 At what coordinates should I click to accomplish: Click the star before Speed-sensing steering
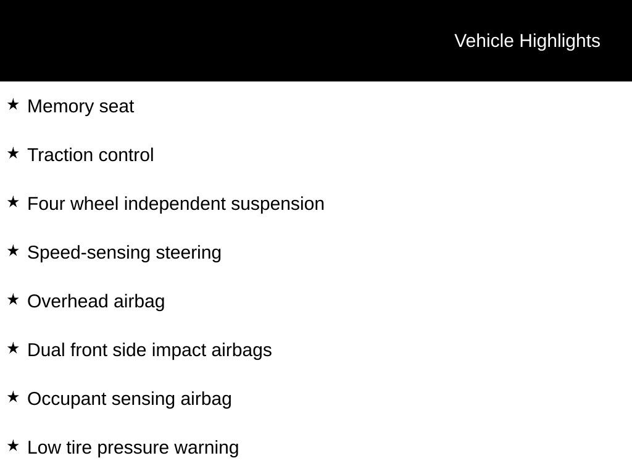[13, 251]
